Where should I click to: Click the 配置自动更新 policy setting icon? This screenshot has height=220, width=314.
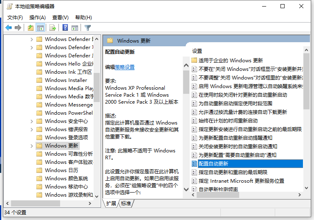coord(194,163)
